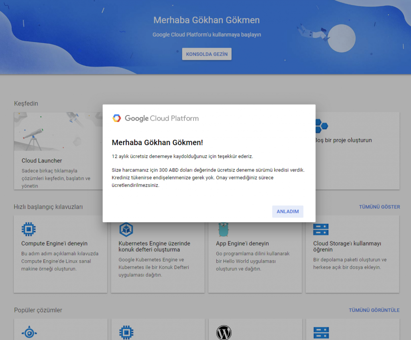Click the storage icon under Popüler çözümler
Viewport: 411px width, 340px height.
(x=321, y=333)
